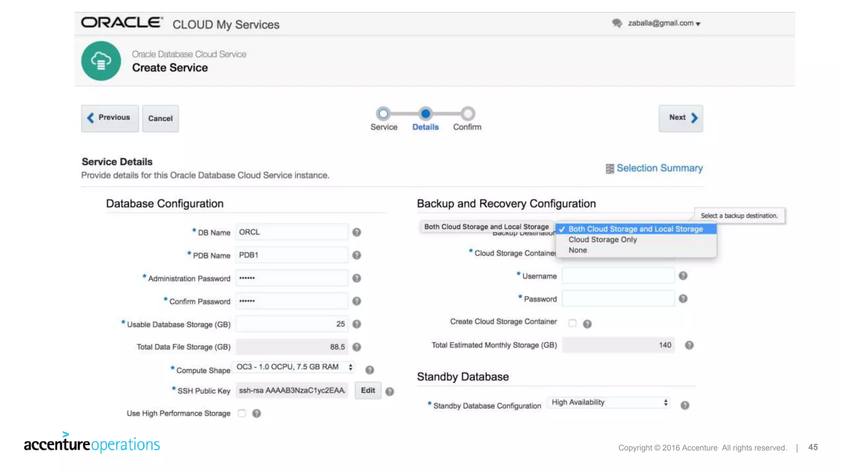Image resolution: width=842 pixels, height=473 pixels.
Task: Click the Usable Database Storage field
Action: tap(292, 324)
